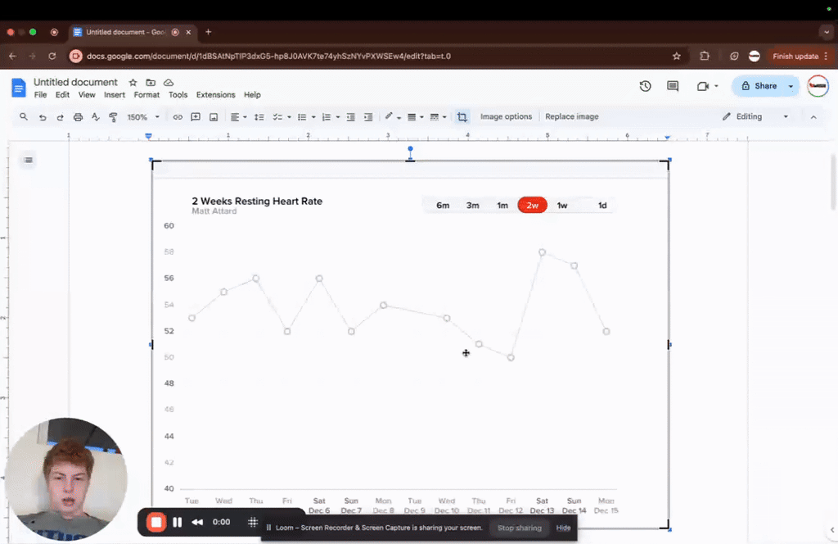Open line and paragraph spacing
Screen dimensions: 838x544
click(x=259, y=117)
